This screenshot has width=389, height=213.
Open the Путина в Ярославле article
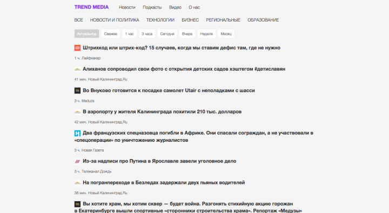(x=159, y=161)
